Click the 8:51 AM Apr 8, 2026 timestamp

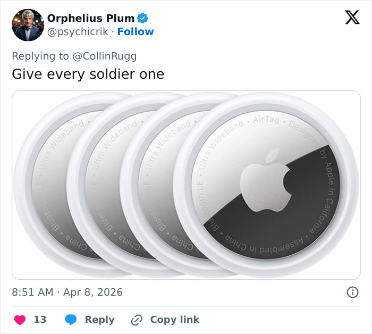coord(67,292)
